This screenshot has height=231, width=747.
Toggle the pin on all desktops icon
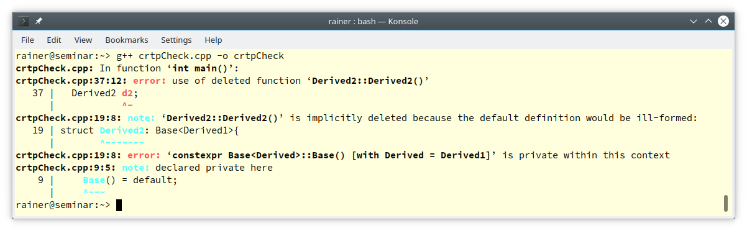[x=39, y=21]
